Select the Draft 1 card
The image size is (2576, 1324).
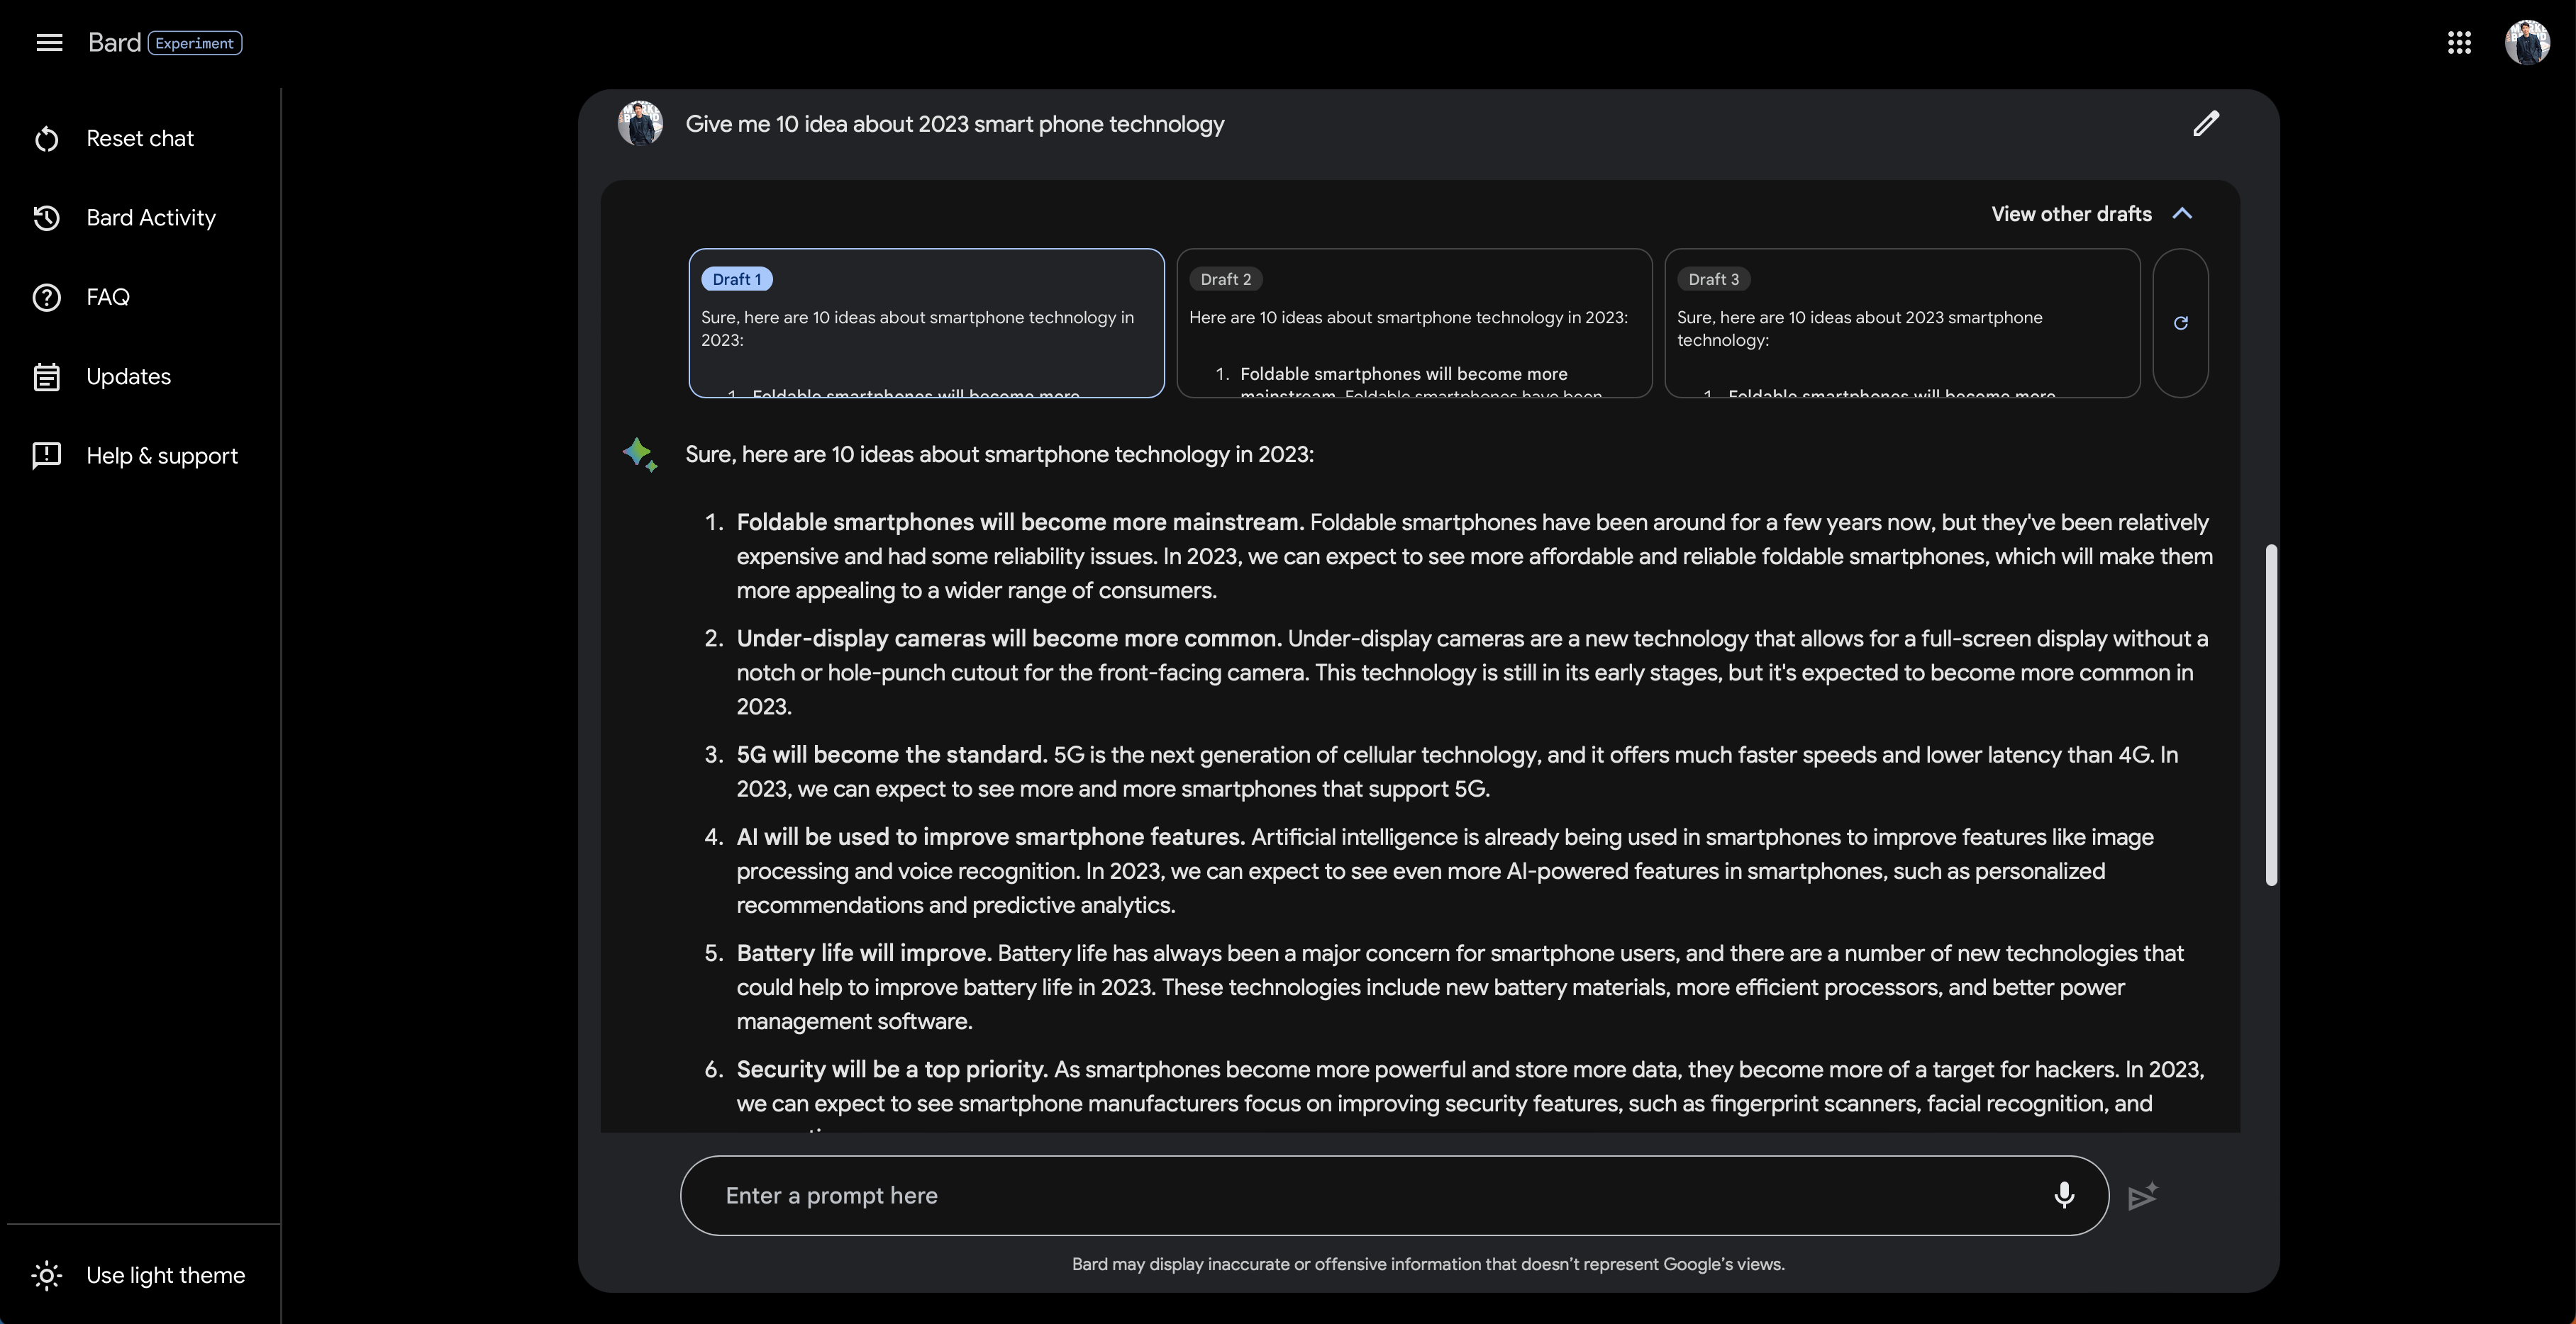click(x=926, y=322)
